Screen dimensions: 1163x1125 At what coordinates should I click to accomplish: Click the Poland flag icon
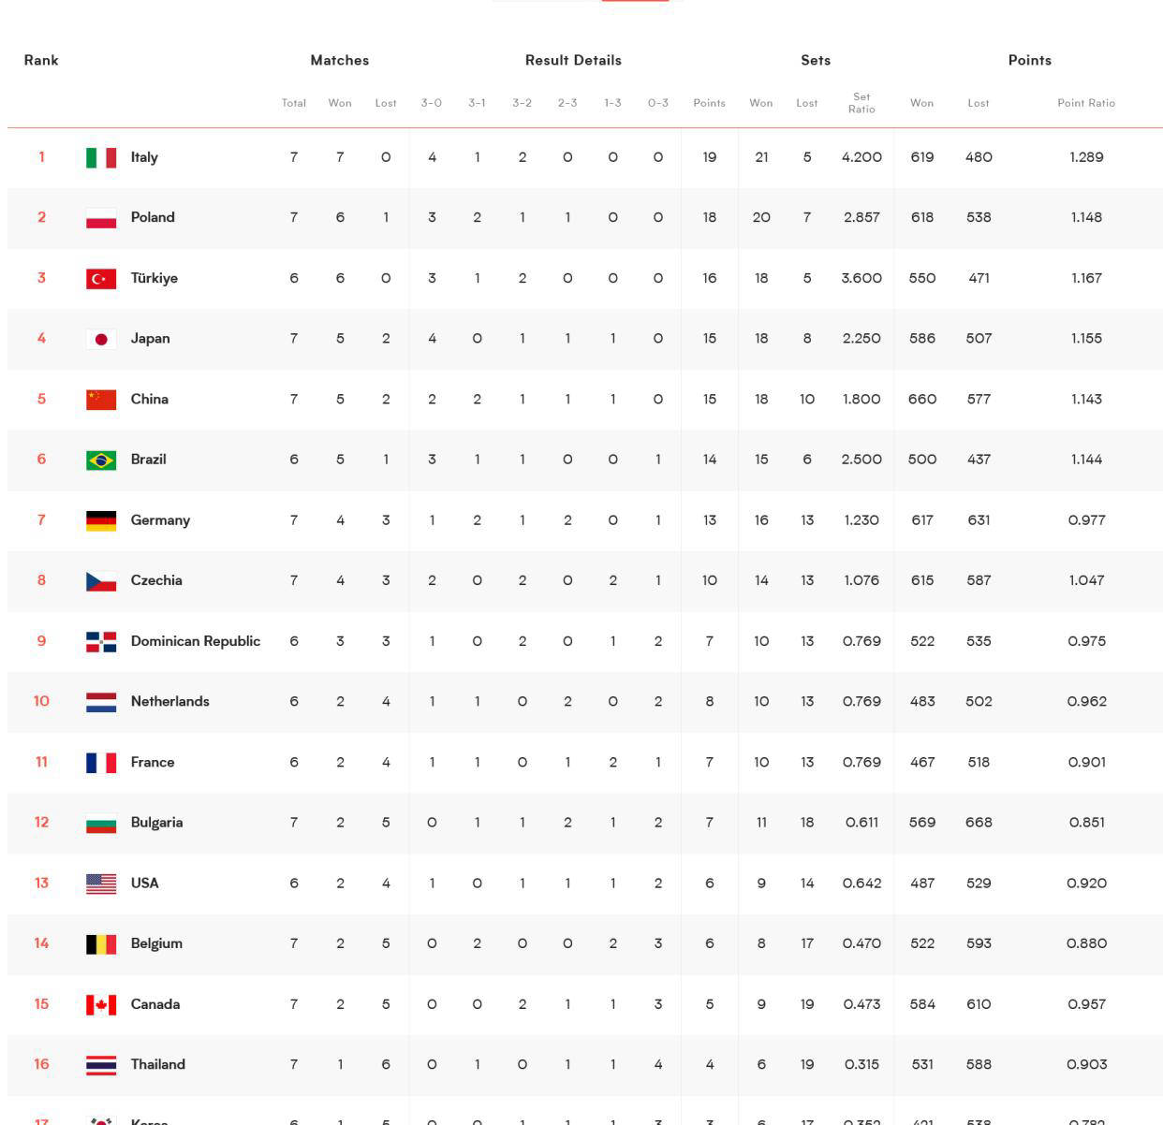pos(101,218)
